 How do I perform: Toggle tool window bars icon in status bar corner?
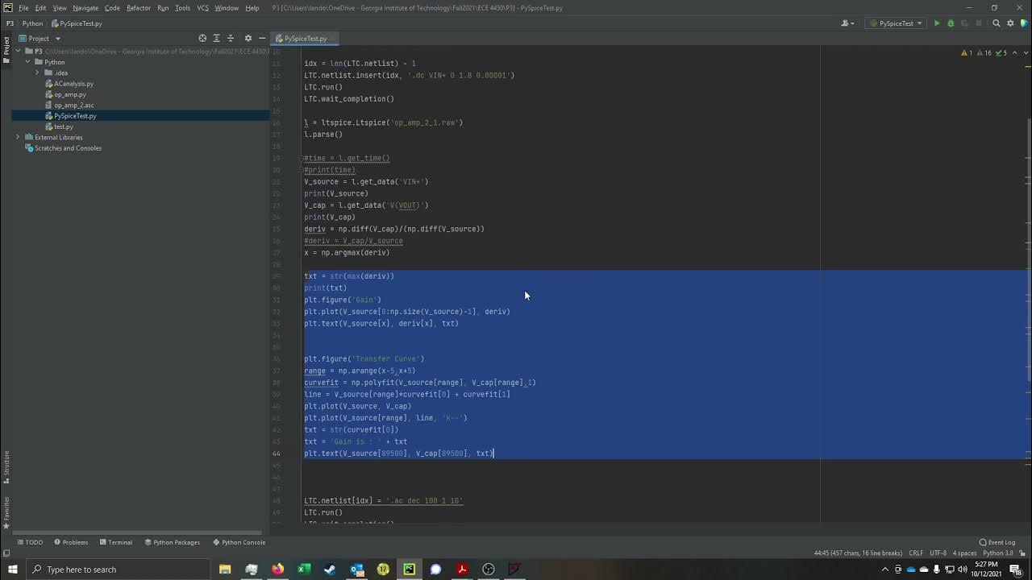pyautogui.click(x=6, y=553)
